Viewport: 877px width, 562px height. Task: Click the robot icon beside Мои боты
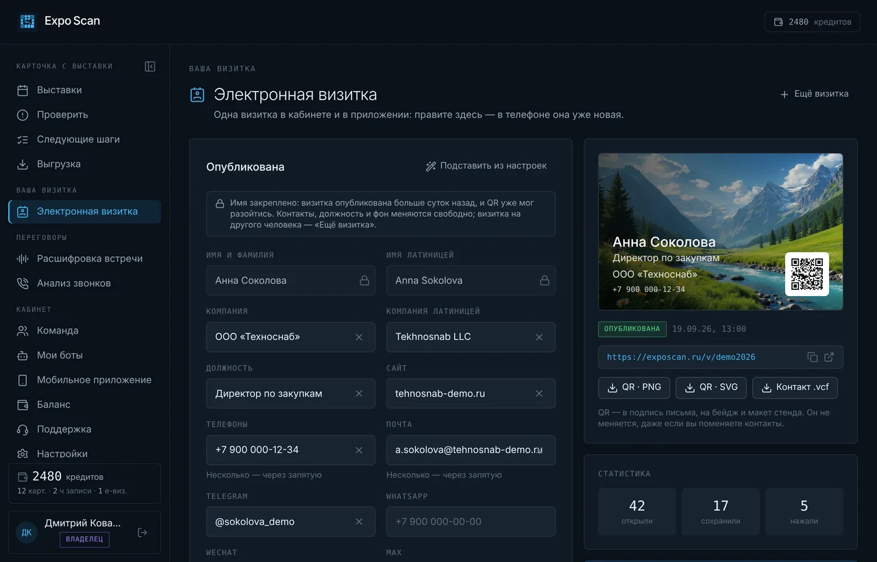point(23,356)
